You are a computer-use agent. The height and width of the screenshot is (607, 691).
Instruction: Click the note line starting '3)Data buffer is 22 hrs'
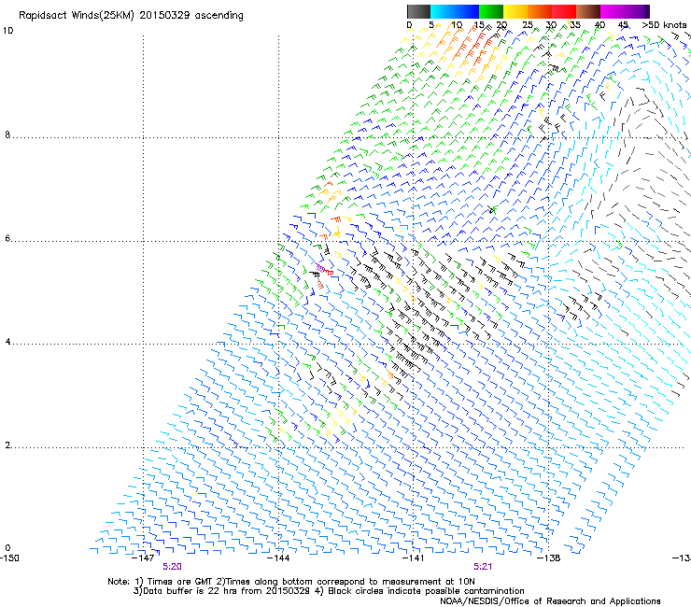tap(329, 591)
